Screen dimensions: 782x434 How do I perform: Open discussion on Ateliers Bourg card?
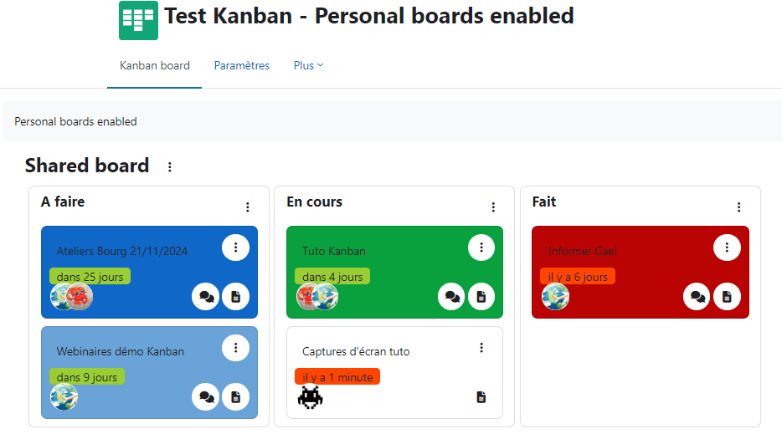(x=205, y=297)
